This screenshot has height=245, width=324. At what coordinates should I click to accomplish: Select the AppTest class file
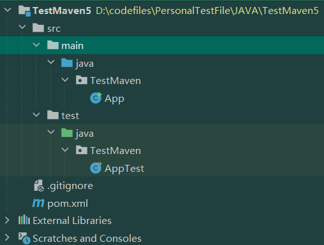124,169
